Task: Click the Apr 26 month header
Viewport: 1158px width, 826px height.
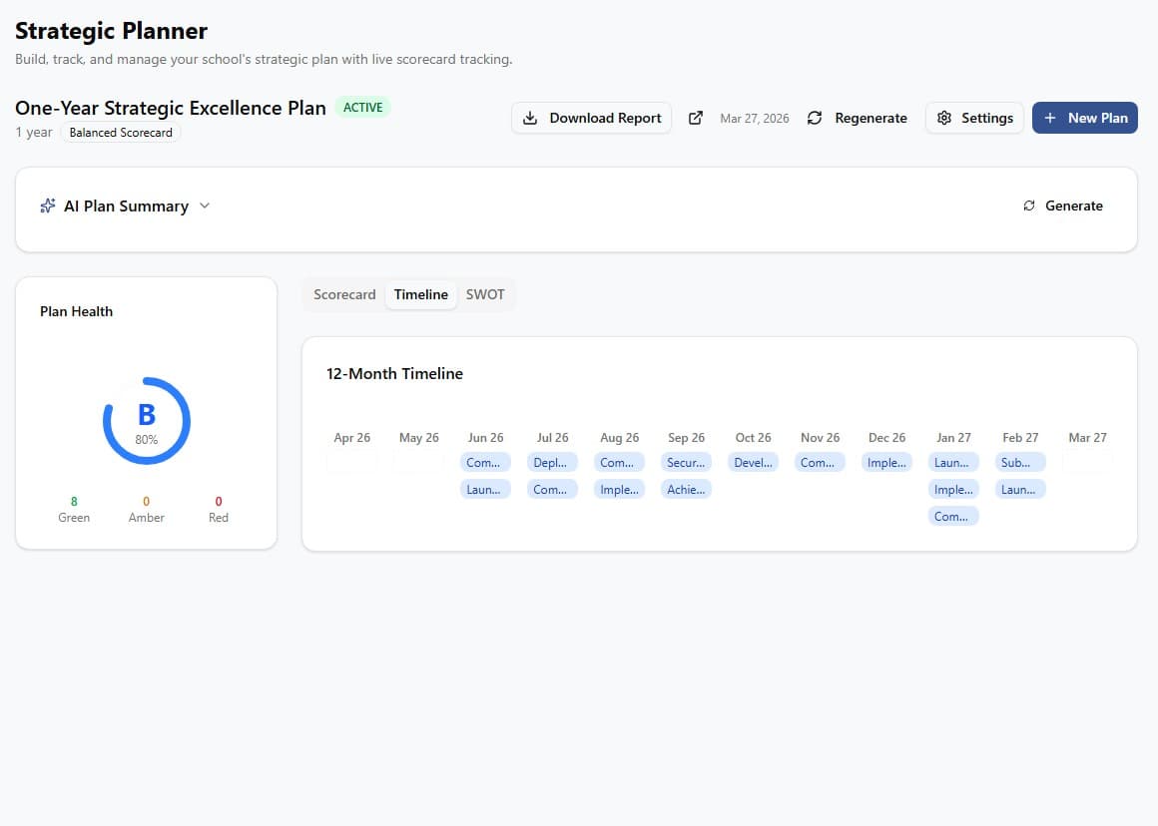Action: tap(352, 438)
